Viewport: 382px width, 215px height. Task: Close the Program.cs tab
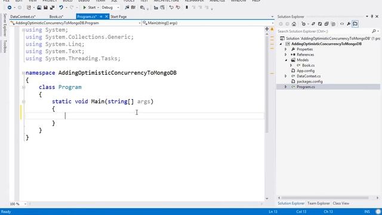click(106, 17)
